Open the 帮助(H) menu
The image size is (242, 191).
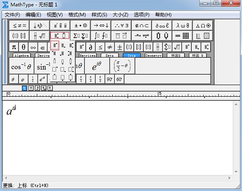click(163, 15)
